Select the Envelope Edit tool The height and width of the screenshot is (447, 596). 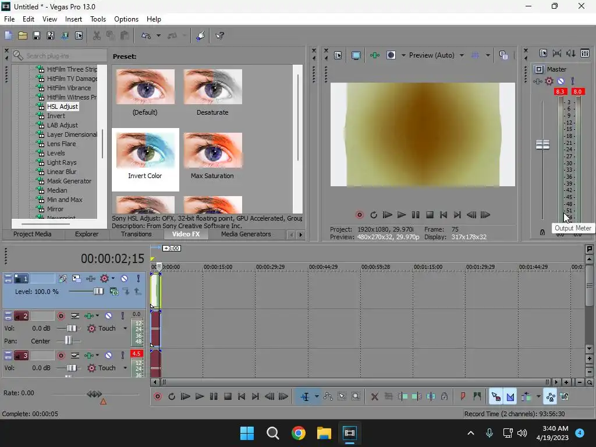(x=328, y=396)
